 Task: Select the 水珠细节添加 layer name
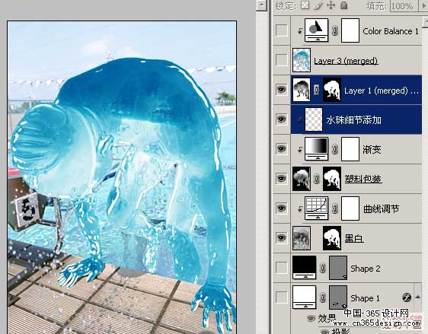(353, 120)
